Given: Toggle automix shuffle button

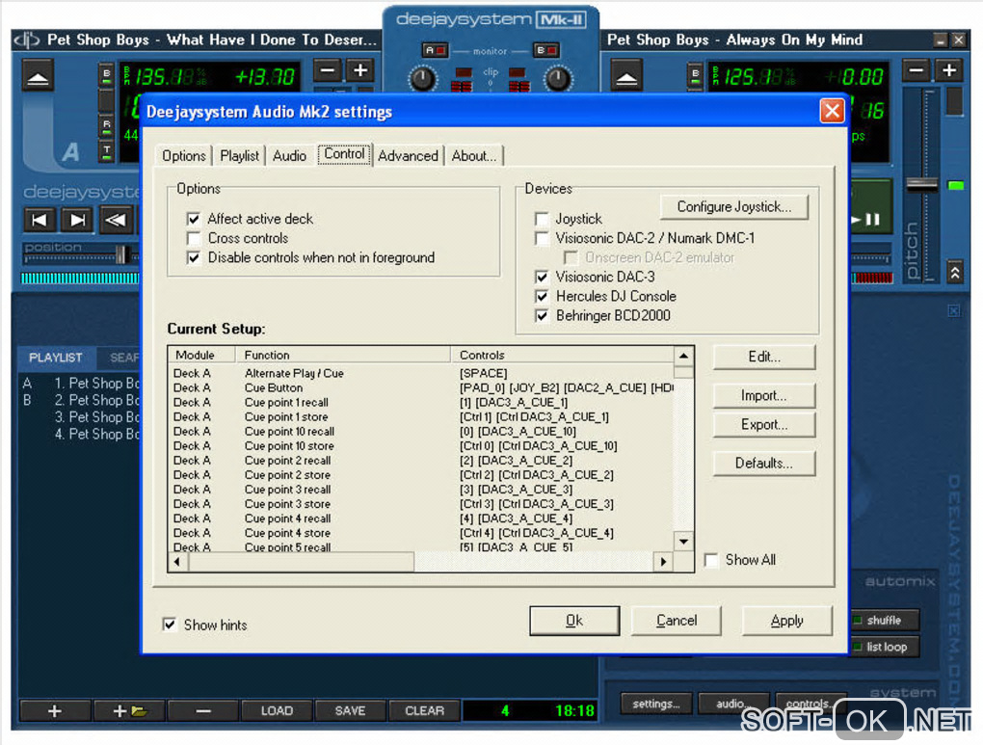Looking at the screenshot, I should coord(884,621).
